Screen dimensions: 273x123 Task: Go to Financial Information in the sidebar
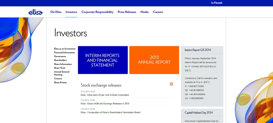pyautogui.click(x=64, y=53)
